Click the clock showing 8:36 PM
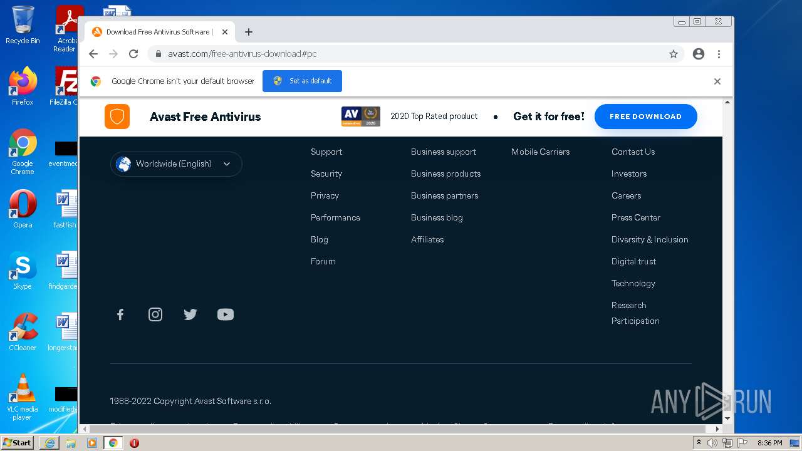 click(x=770, y=443)
